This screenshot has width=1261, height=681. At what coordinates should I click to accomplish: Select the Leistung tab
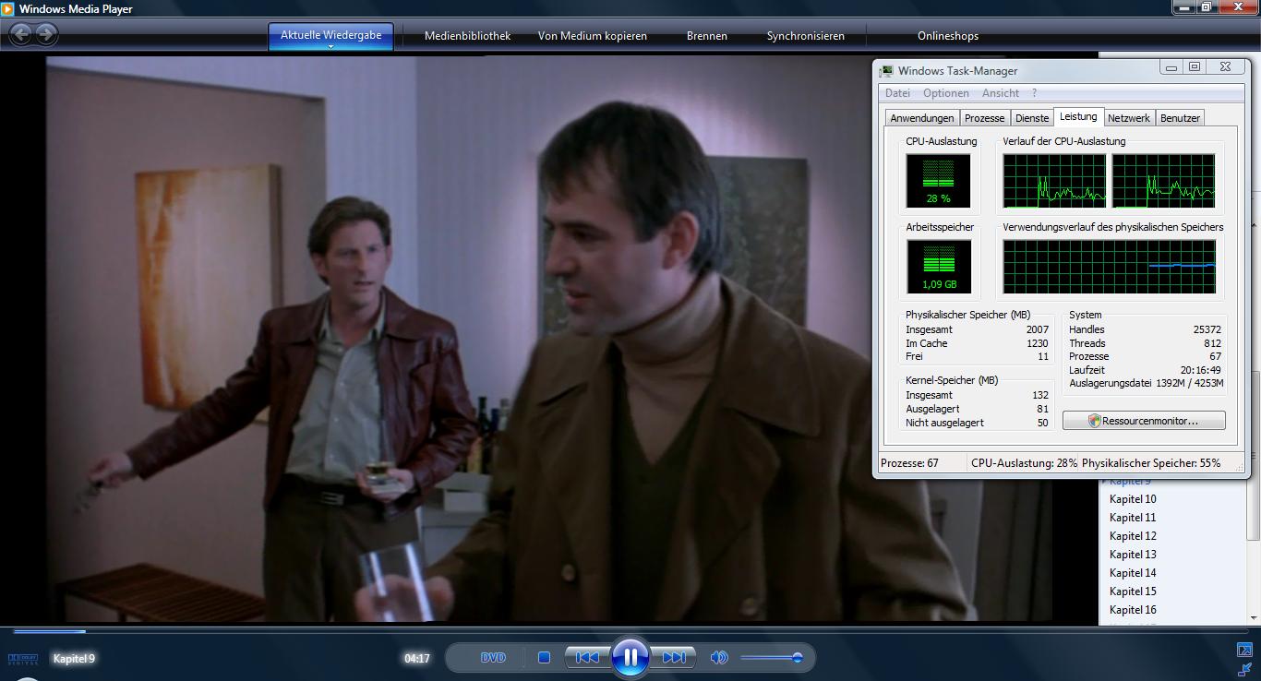click(x=1078, y=116)
